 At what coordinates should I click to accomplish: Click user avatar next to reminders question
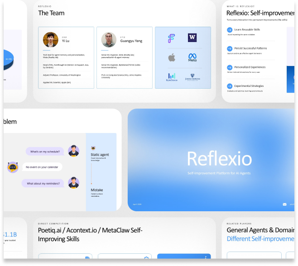click(73, 183)
